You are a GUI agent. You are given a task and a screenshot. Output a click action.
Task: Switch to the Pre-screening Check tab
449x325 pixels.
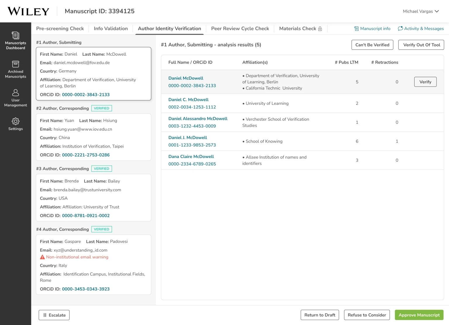[x=60, y=29]
